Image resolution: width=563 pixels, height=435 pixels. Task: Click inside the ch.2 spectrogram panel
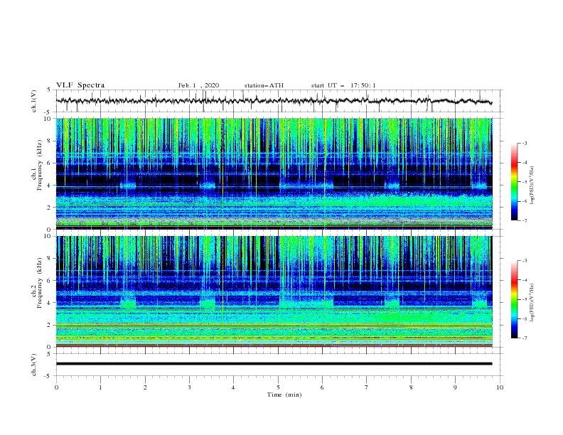pos(274,291)
